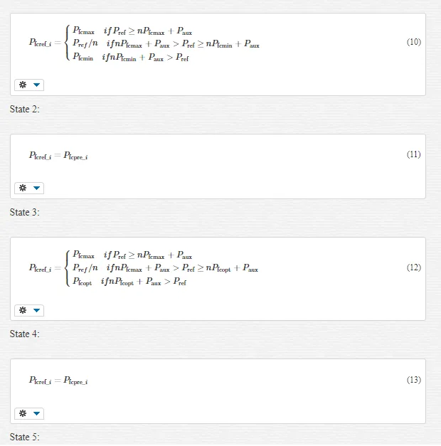Click the gear icon under equation 10
441x446 pixels.
pyautogui.click(x=23, y=85)
